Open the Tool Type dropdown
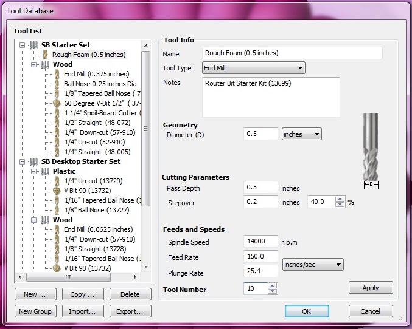Viewport: 412px width, 329px height. (254, 68)
